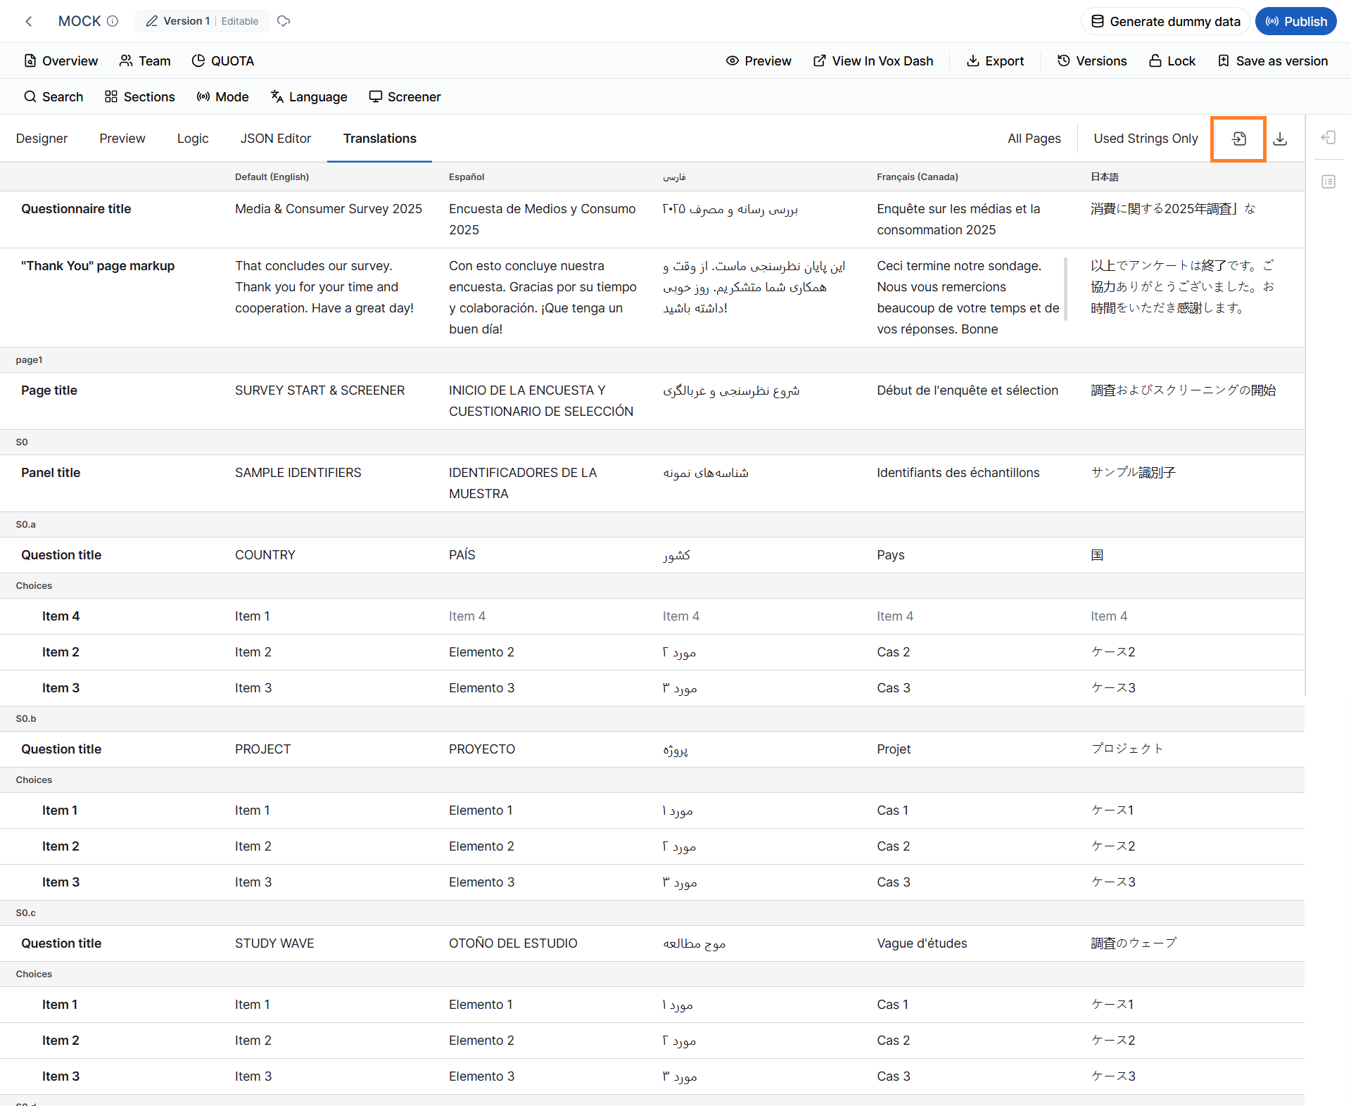Open Search in the toolbar
The width and height of the screenshot is (1351, 1106).
(53, 96)
